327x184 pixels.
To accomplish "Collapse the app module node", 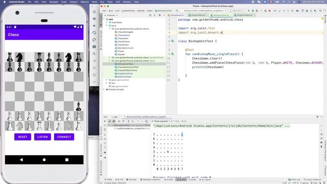I will coord(104,19).
